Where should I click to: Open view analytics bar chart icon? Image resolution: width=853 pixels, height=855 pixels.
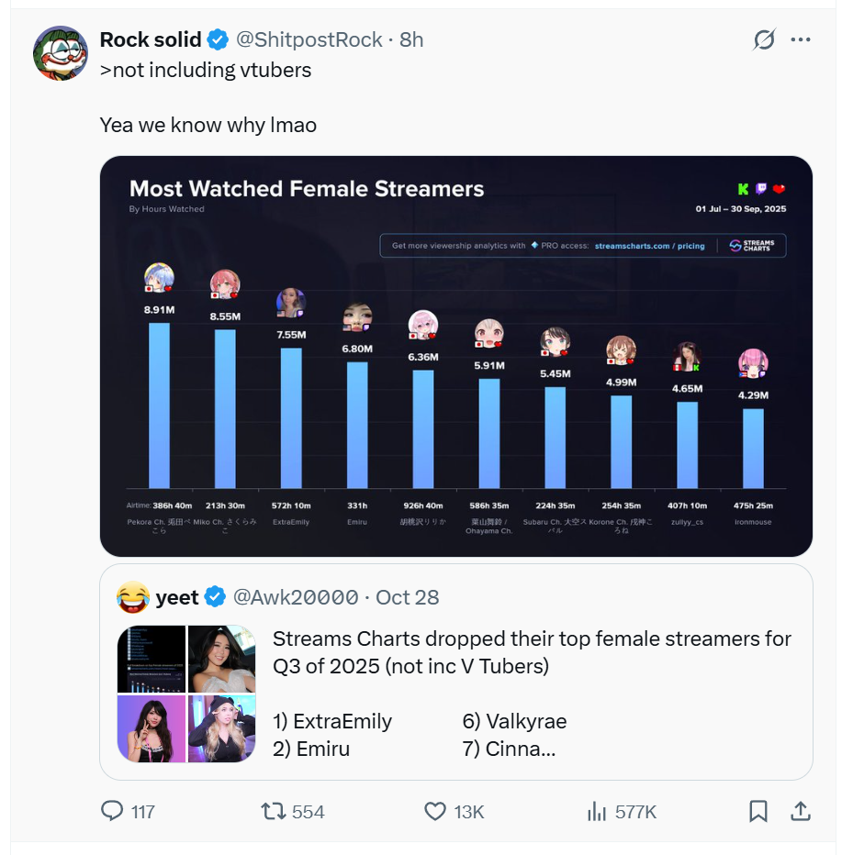pyautogui.click(x=597, y=811)
